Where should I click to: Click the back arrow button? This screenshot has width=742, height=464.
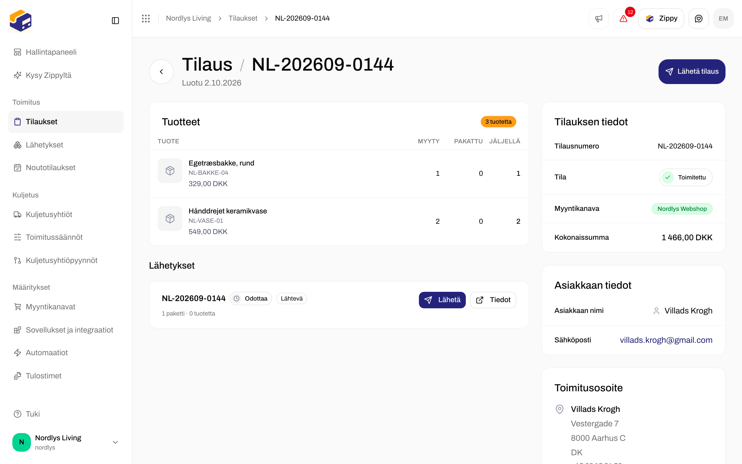[x=161, y=71]
